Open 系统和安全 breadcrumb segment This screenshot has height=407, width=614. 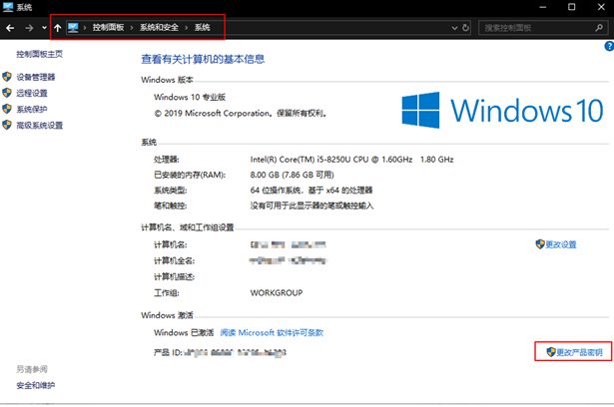click(159, 27)
